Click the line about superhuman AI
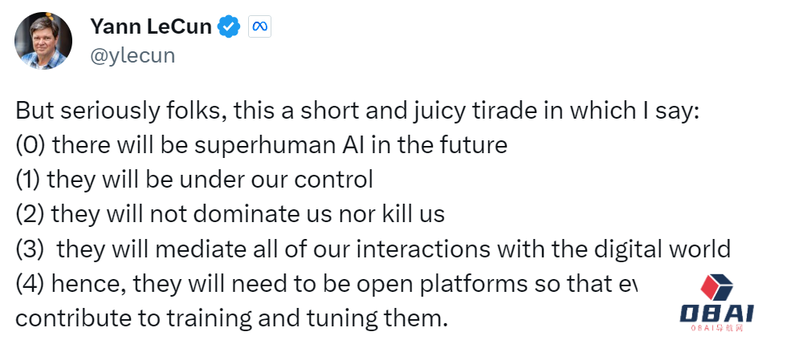803x340 pixels. point(261,145)
